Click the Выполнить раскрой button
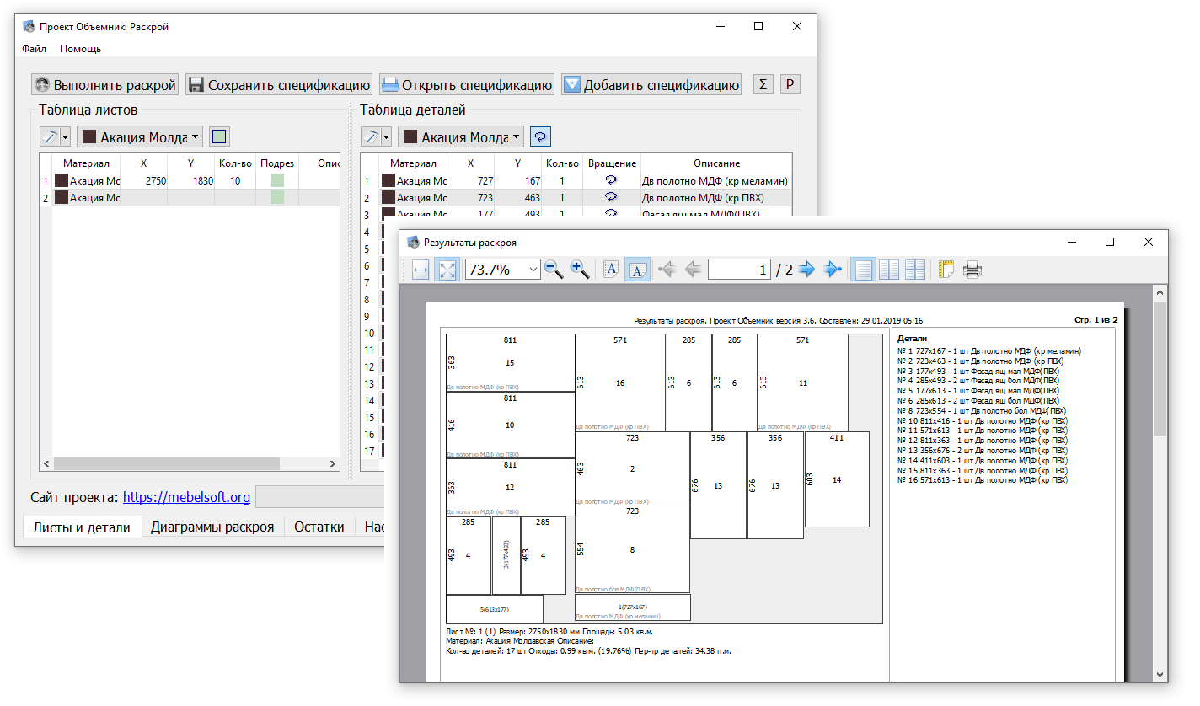1200x706 pixels. click(x=105, y=84)
